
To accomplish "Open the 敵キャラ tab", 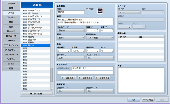I will click(x=11, y=31).
